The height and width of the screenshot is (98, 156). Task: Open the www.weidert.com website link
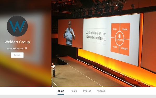pos(16,49)
